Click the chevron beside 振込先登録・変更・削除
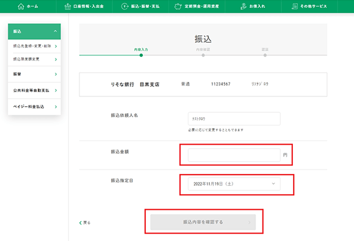Viewport: 354px width, 241px height. pos(56,46)
